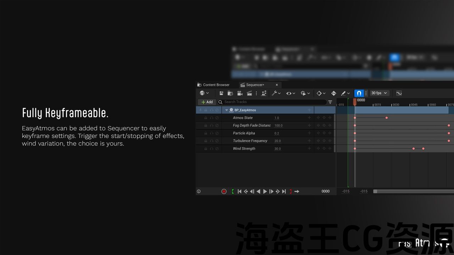Click the Render Movie clapperboard icon

[x=249, y=93]
